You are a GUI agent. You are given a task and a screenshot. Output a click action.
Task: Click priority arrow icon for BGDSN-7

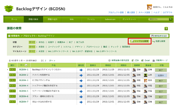pyautogui.click(x=81, y=102)
